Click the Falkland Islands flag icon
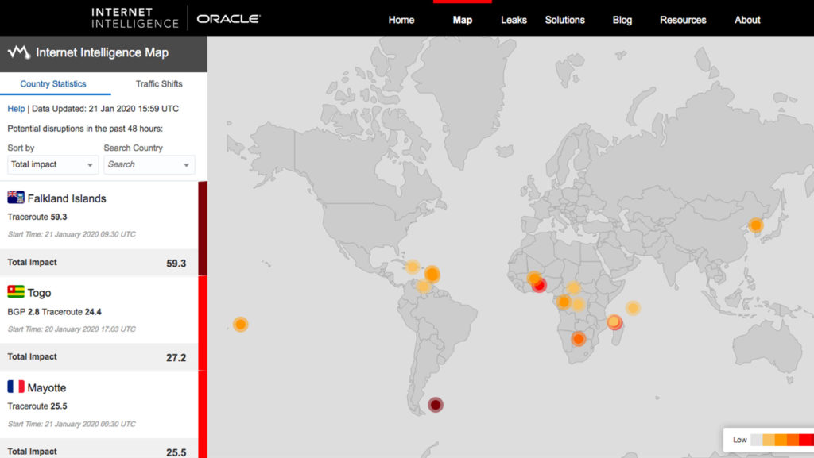This screenshot has width=814, height=458. pos(16,198)
